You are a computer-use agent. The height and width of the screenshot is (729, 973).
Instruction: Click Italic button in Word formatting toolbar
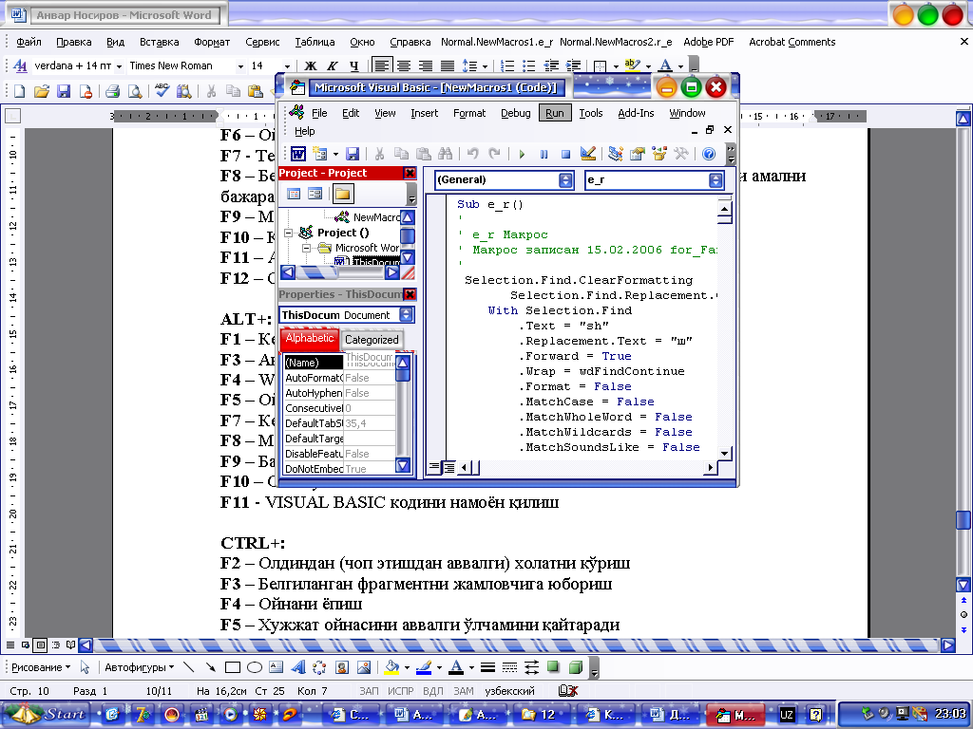pyautogui.click(x=332, y=65)
